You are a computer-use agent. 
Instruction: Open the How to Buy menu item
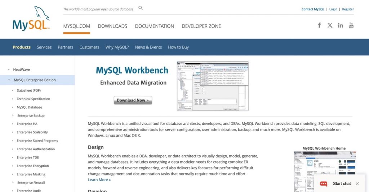tap(178, 47)
